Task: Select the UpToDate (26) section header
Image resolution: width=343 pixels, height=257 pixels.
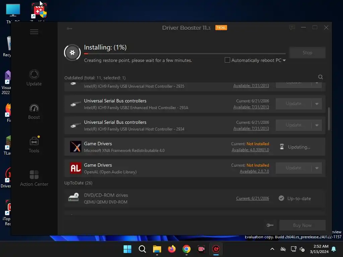Action: [78, 183]
